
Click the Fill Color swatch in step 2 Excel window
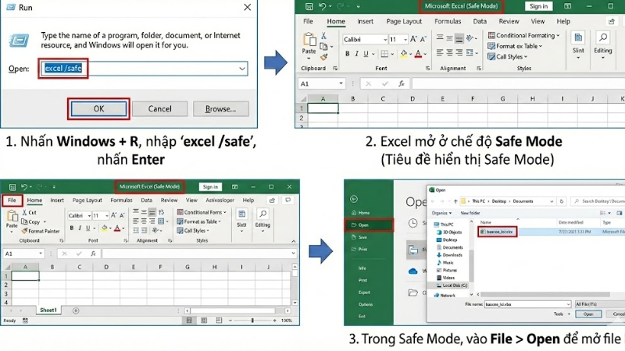(x=403, y=54)
